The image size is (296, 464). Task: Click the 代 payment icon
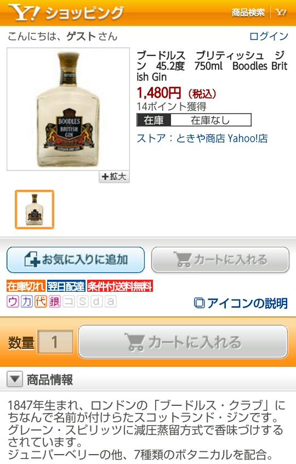pyautogui.click(x=41, y=302)
